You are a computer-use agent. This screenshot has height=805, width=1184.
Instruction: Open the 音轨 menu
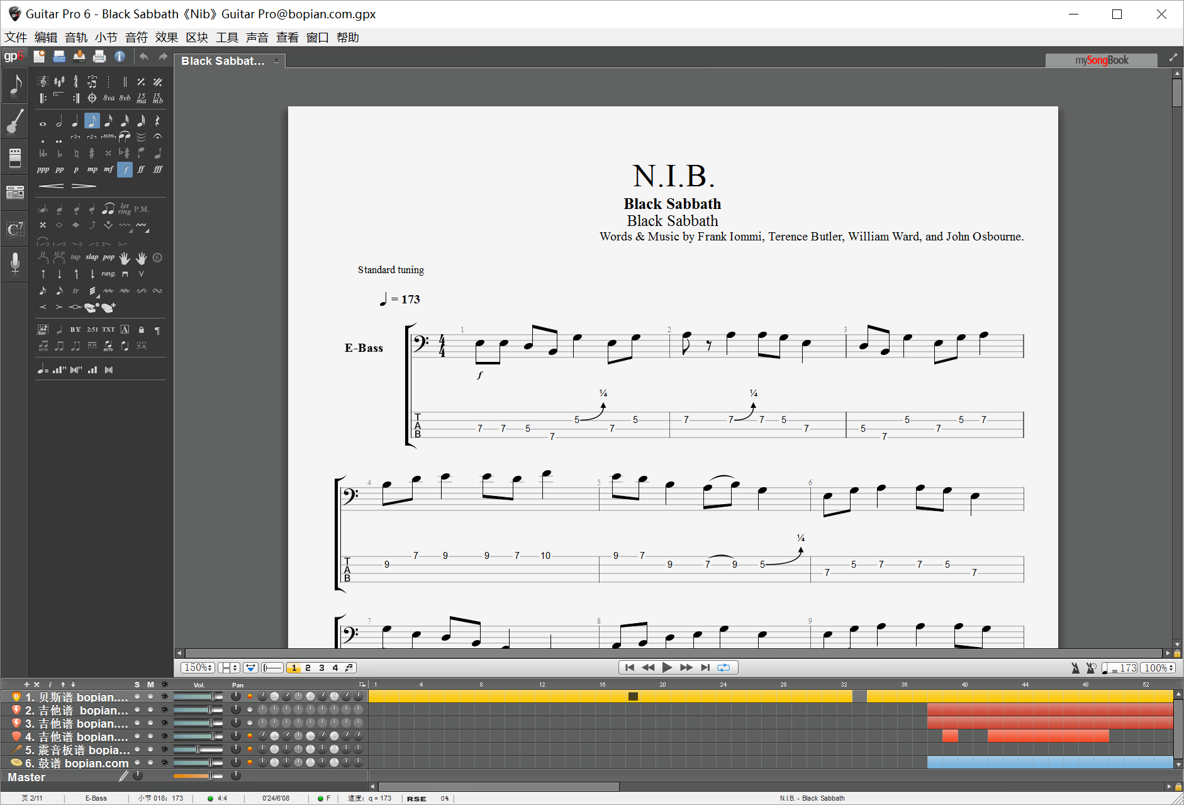pyautogui.click(x=76, y=38)
